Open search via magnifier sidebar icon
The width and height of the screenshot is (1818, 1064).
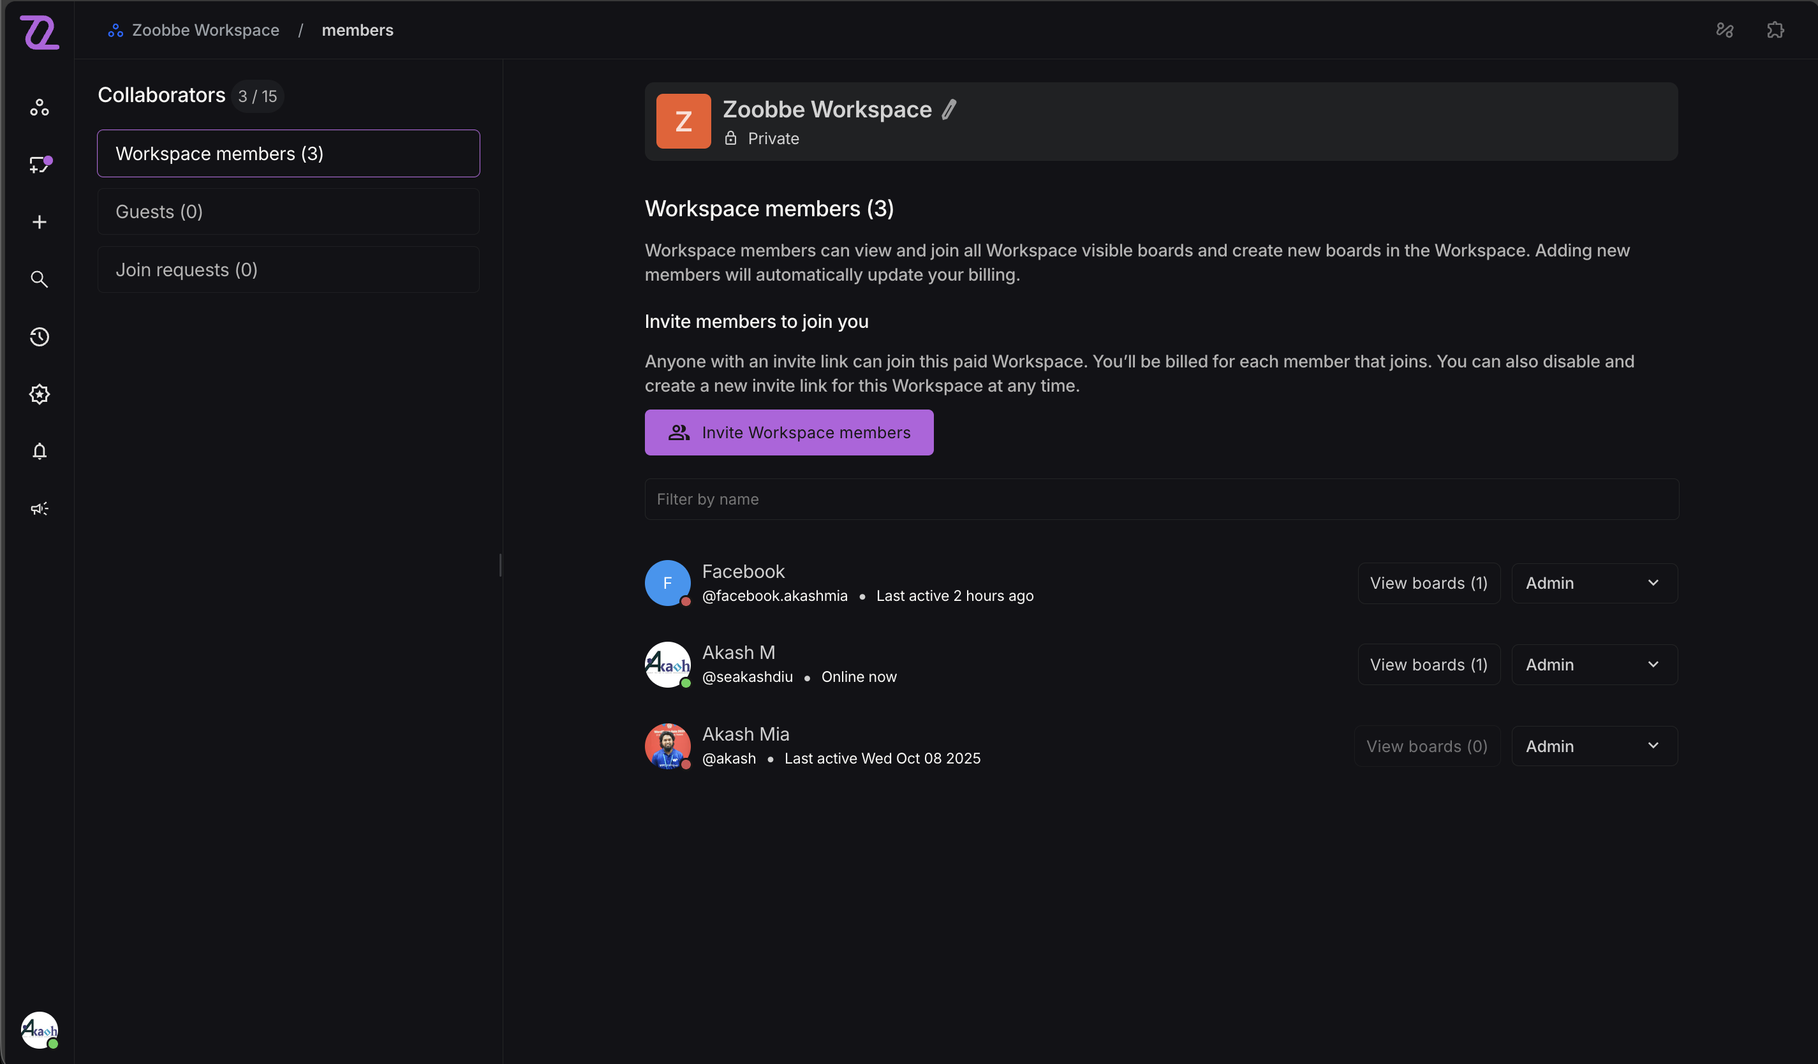[39, 279]
